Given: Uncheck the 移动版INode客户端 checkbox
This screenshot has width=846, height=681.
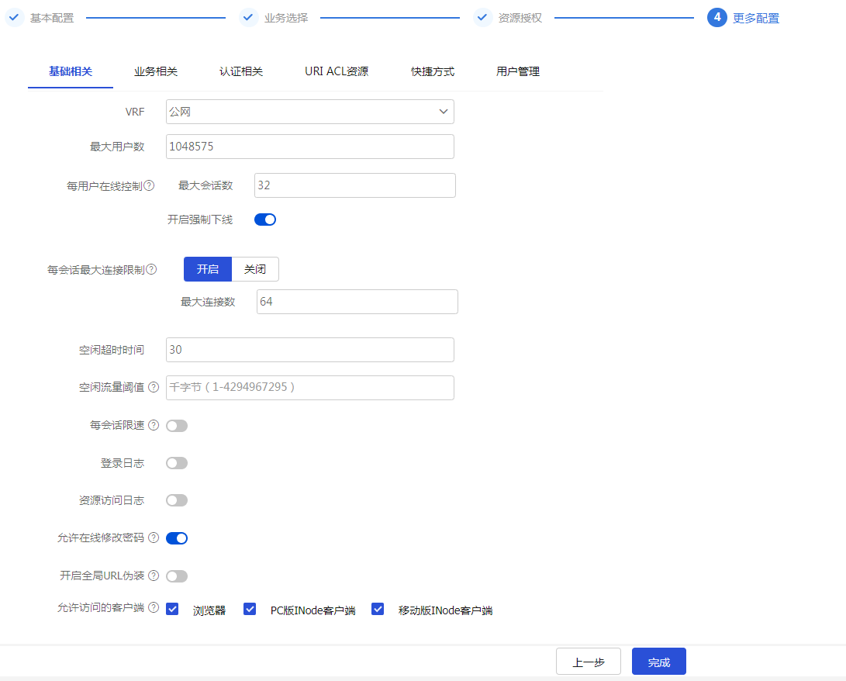Looking at the screenshot, I should tap(378, 609).
